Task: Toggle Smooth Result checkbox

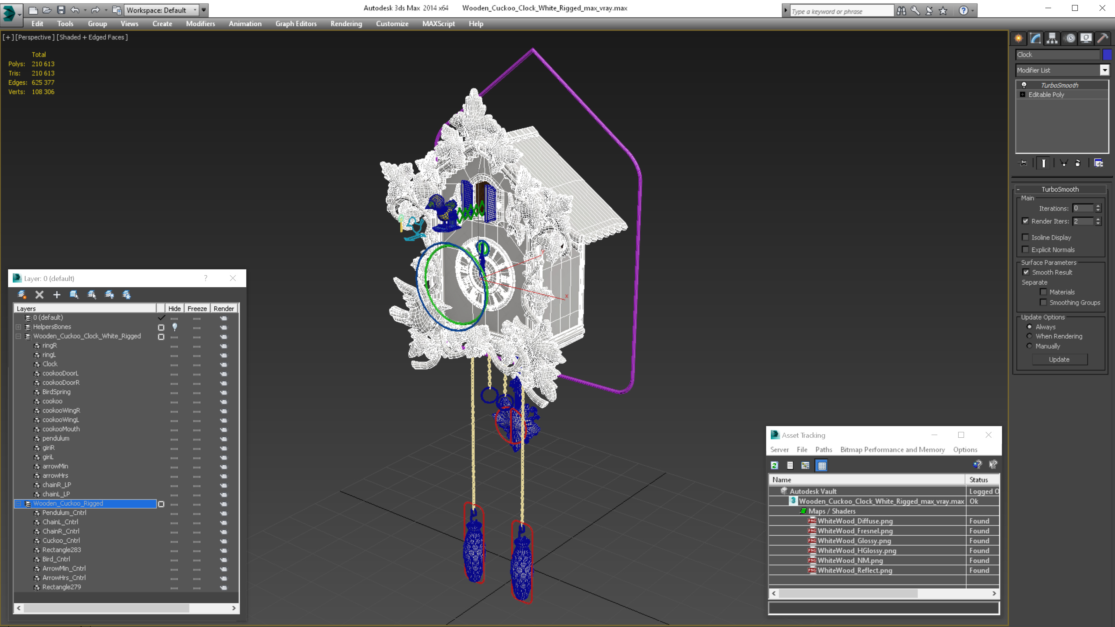Action: (1026, 272)
